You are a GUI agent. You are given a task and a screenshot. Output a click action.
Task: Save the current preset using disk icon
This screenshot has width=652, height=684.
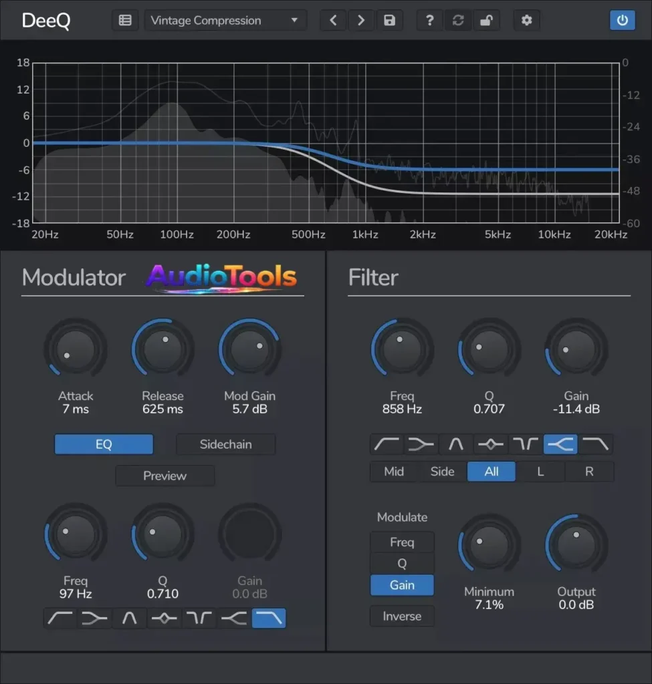390,20
